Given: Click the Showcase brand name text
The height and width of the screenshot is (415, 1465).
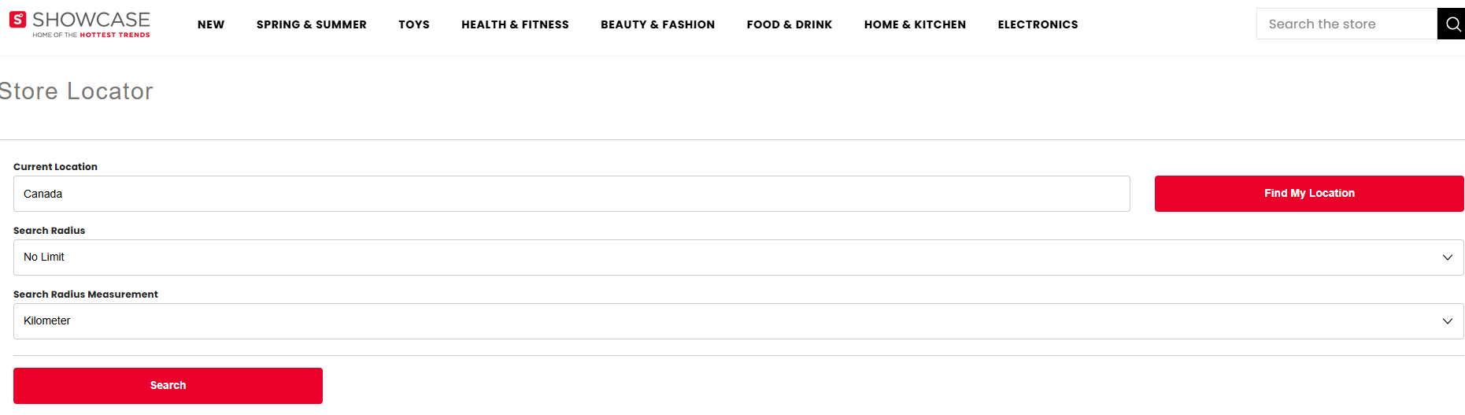Looking at the screenshot, I should pyautogui.click(x=91, y=20).
